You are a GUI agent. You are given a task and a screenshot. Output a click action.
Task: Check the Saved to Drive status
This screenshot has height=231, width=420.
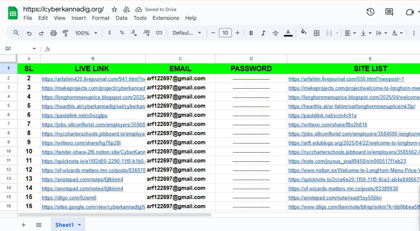point(156,9)
